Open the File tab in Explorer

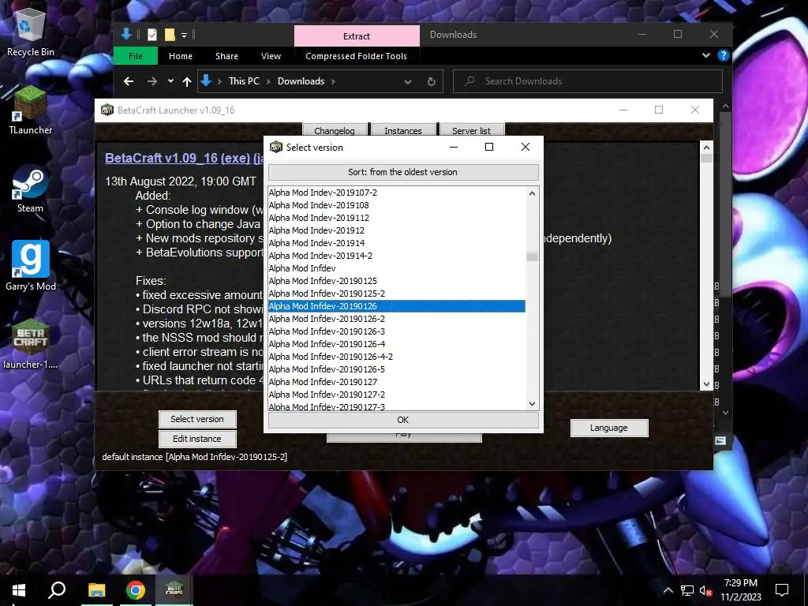[136, 56]
